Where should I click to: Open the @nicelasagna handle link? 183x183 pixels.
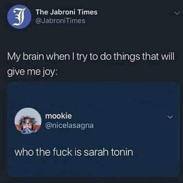pyautogui.click(x=69, y=126)
